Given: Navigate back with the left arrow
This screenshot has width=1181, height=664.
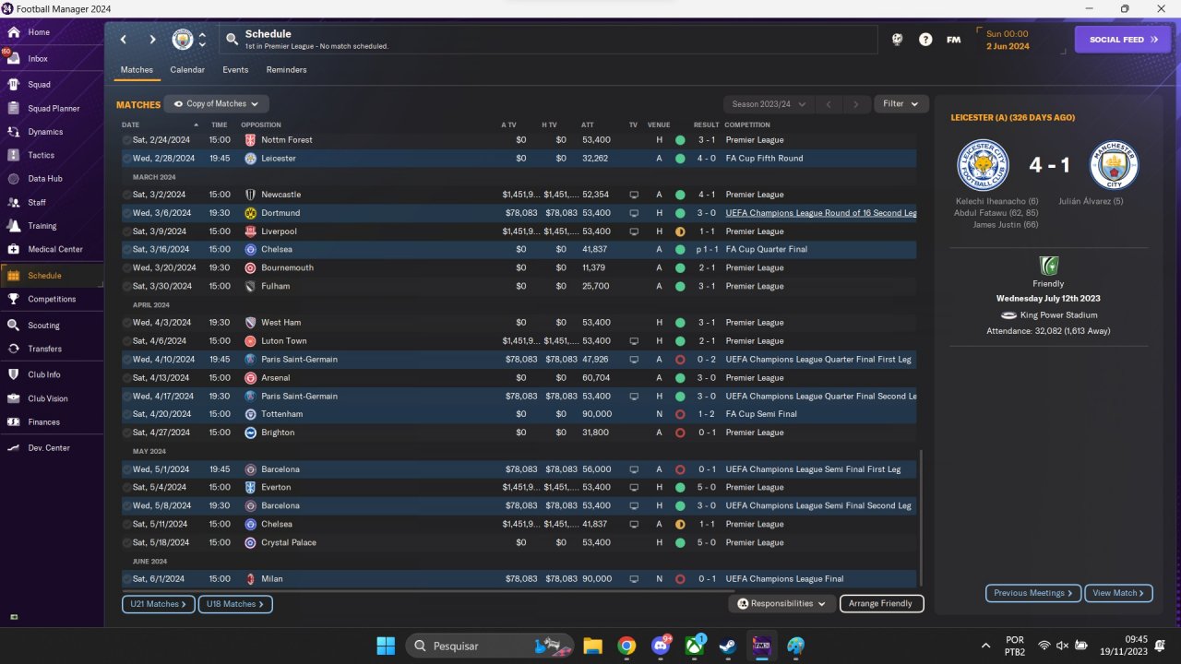Looking at the screenshot, I should click(123, 40).
